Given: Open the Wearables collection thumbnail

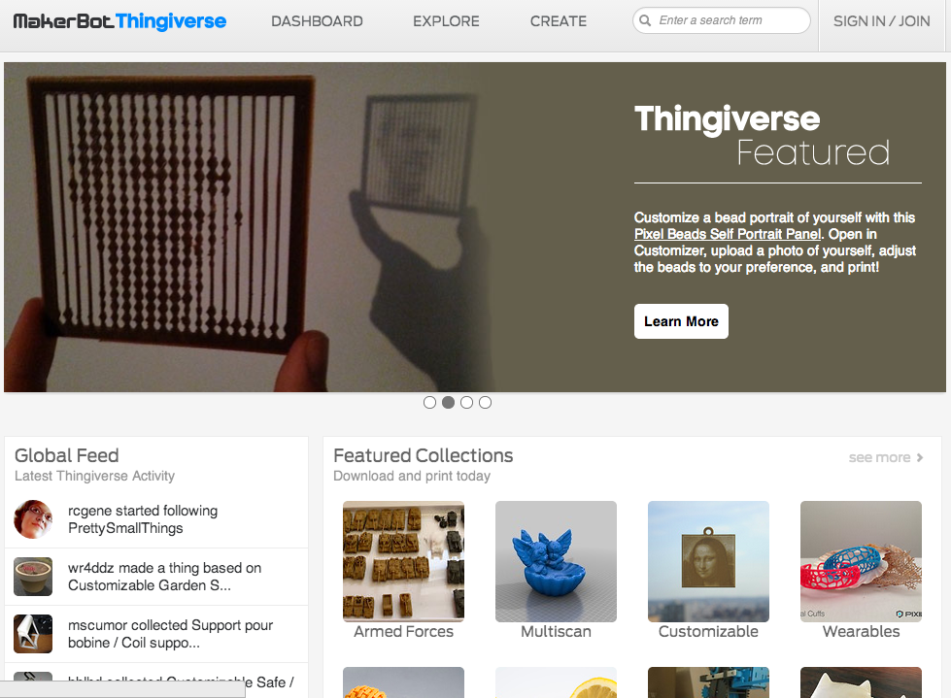Looking at the screenshot, I should coord(861,561).
